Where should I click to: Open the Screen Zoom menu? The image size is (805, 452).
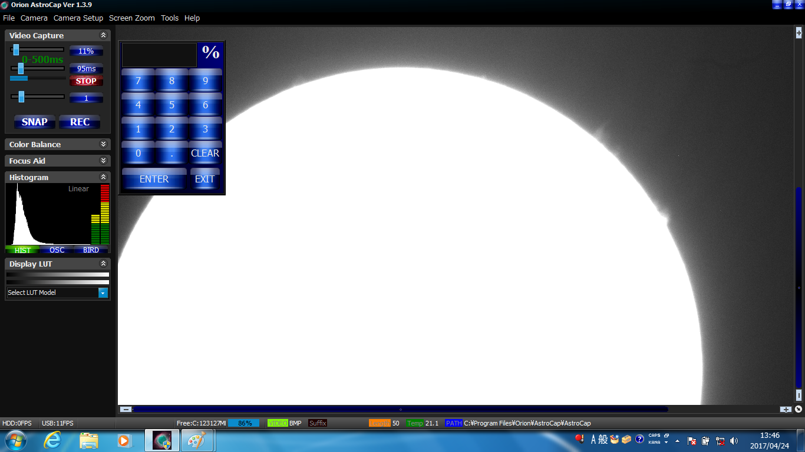(132, 18)
